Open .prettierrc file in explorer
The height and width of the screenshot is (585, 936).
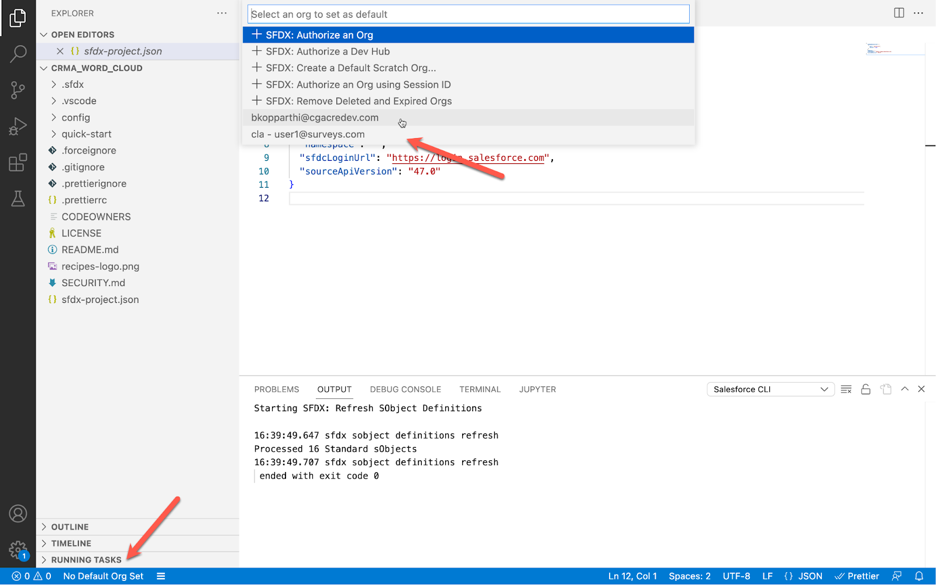click(x=137, y=200)
